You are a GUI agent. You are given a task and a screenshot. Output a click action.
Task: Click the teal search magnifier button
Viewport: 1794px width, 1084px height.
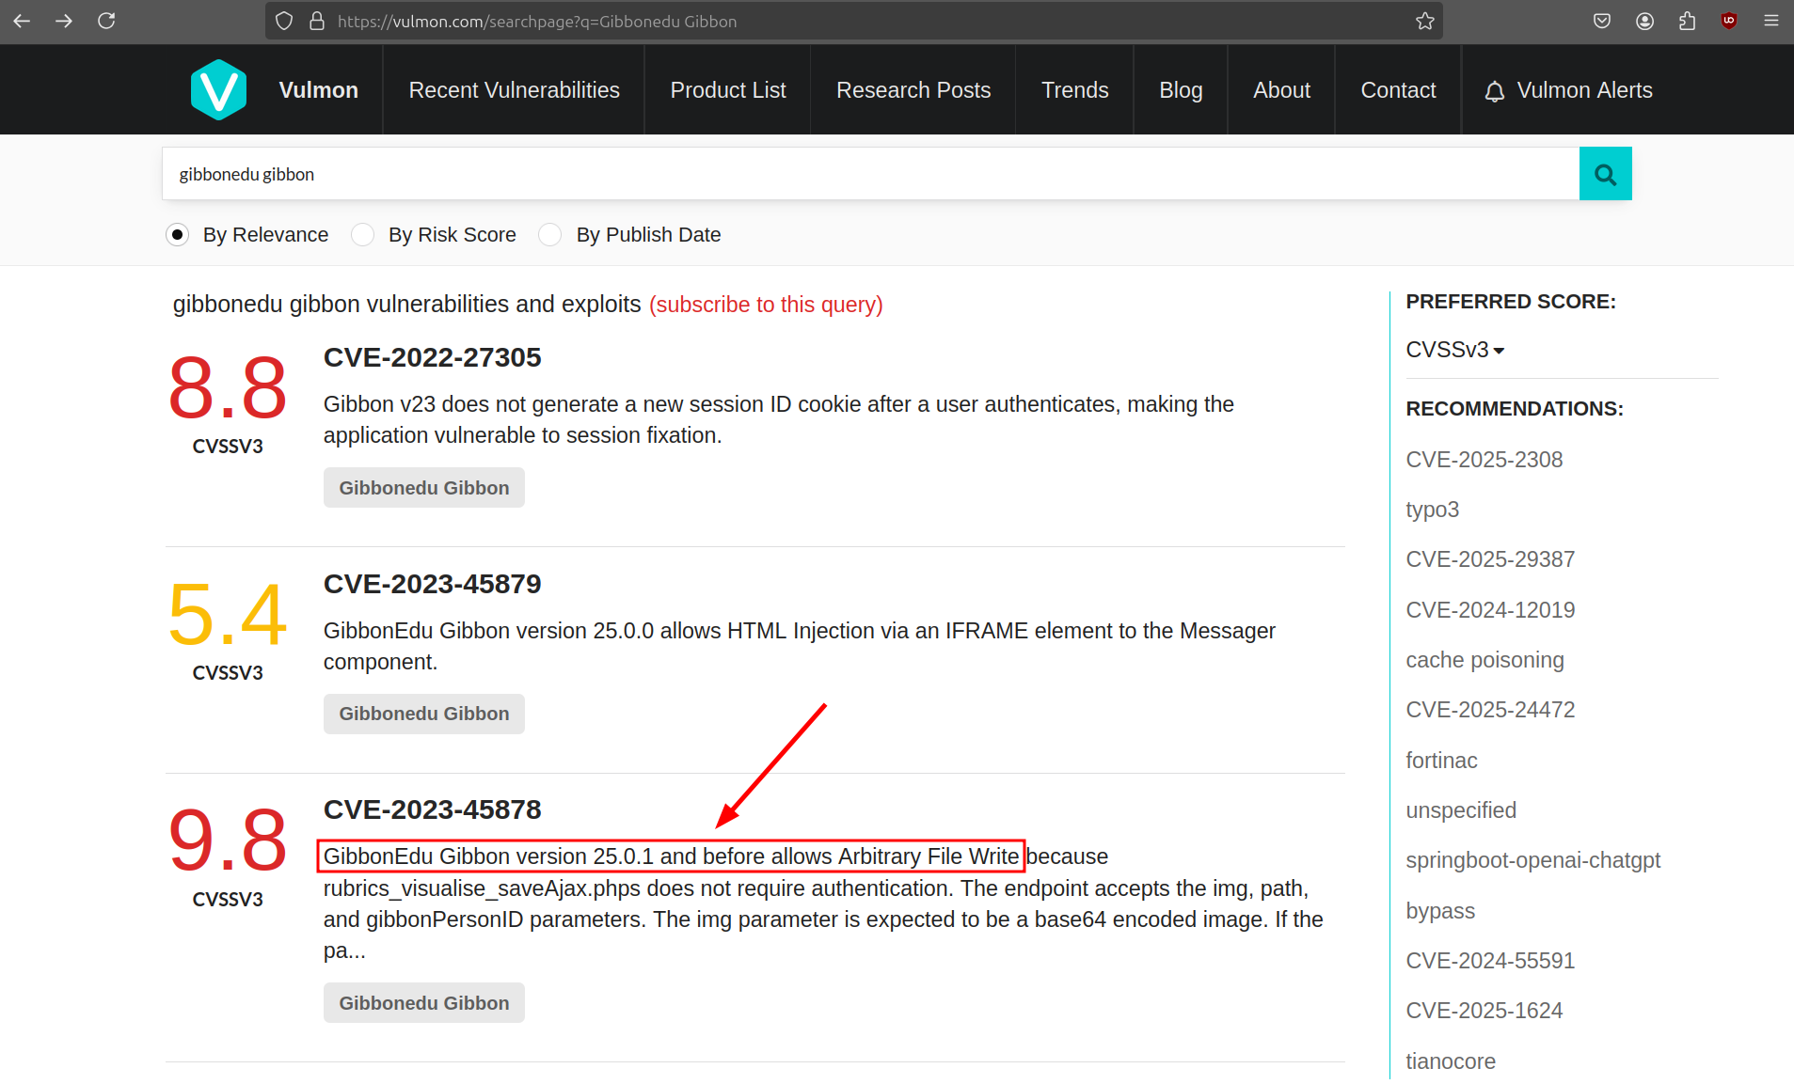[x=1605, y=174]
